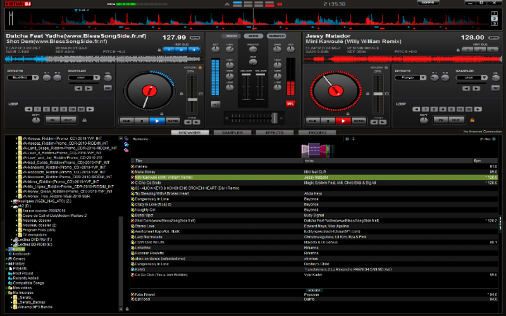Click right deck pitch slider handle
Image resolution: width=506 pixels, height=316 pixels.
[x=378, y=94]
